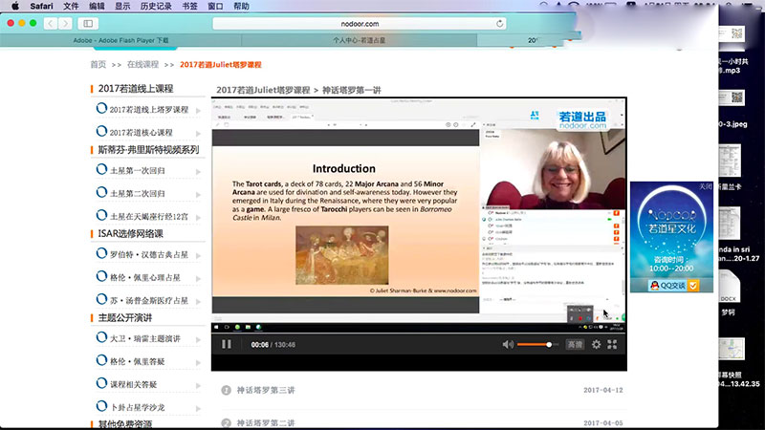
Task: Click circle icon beside 卜卦占星学沙龙
Action: 101,405
